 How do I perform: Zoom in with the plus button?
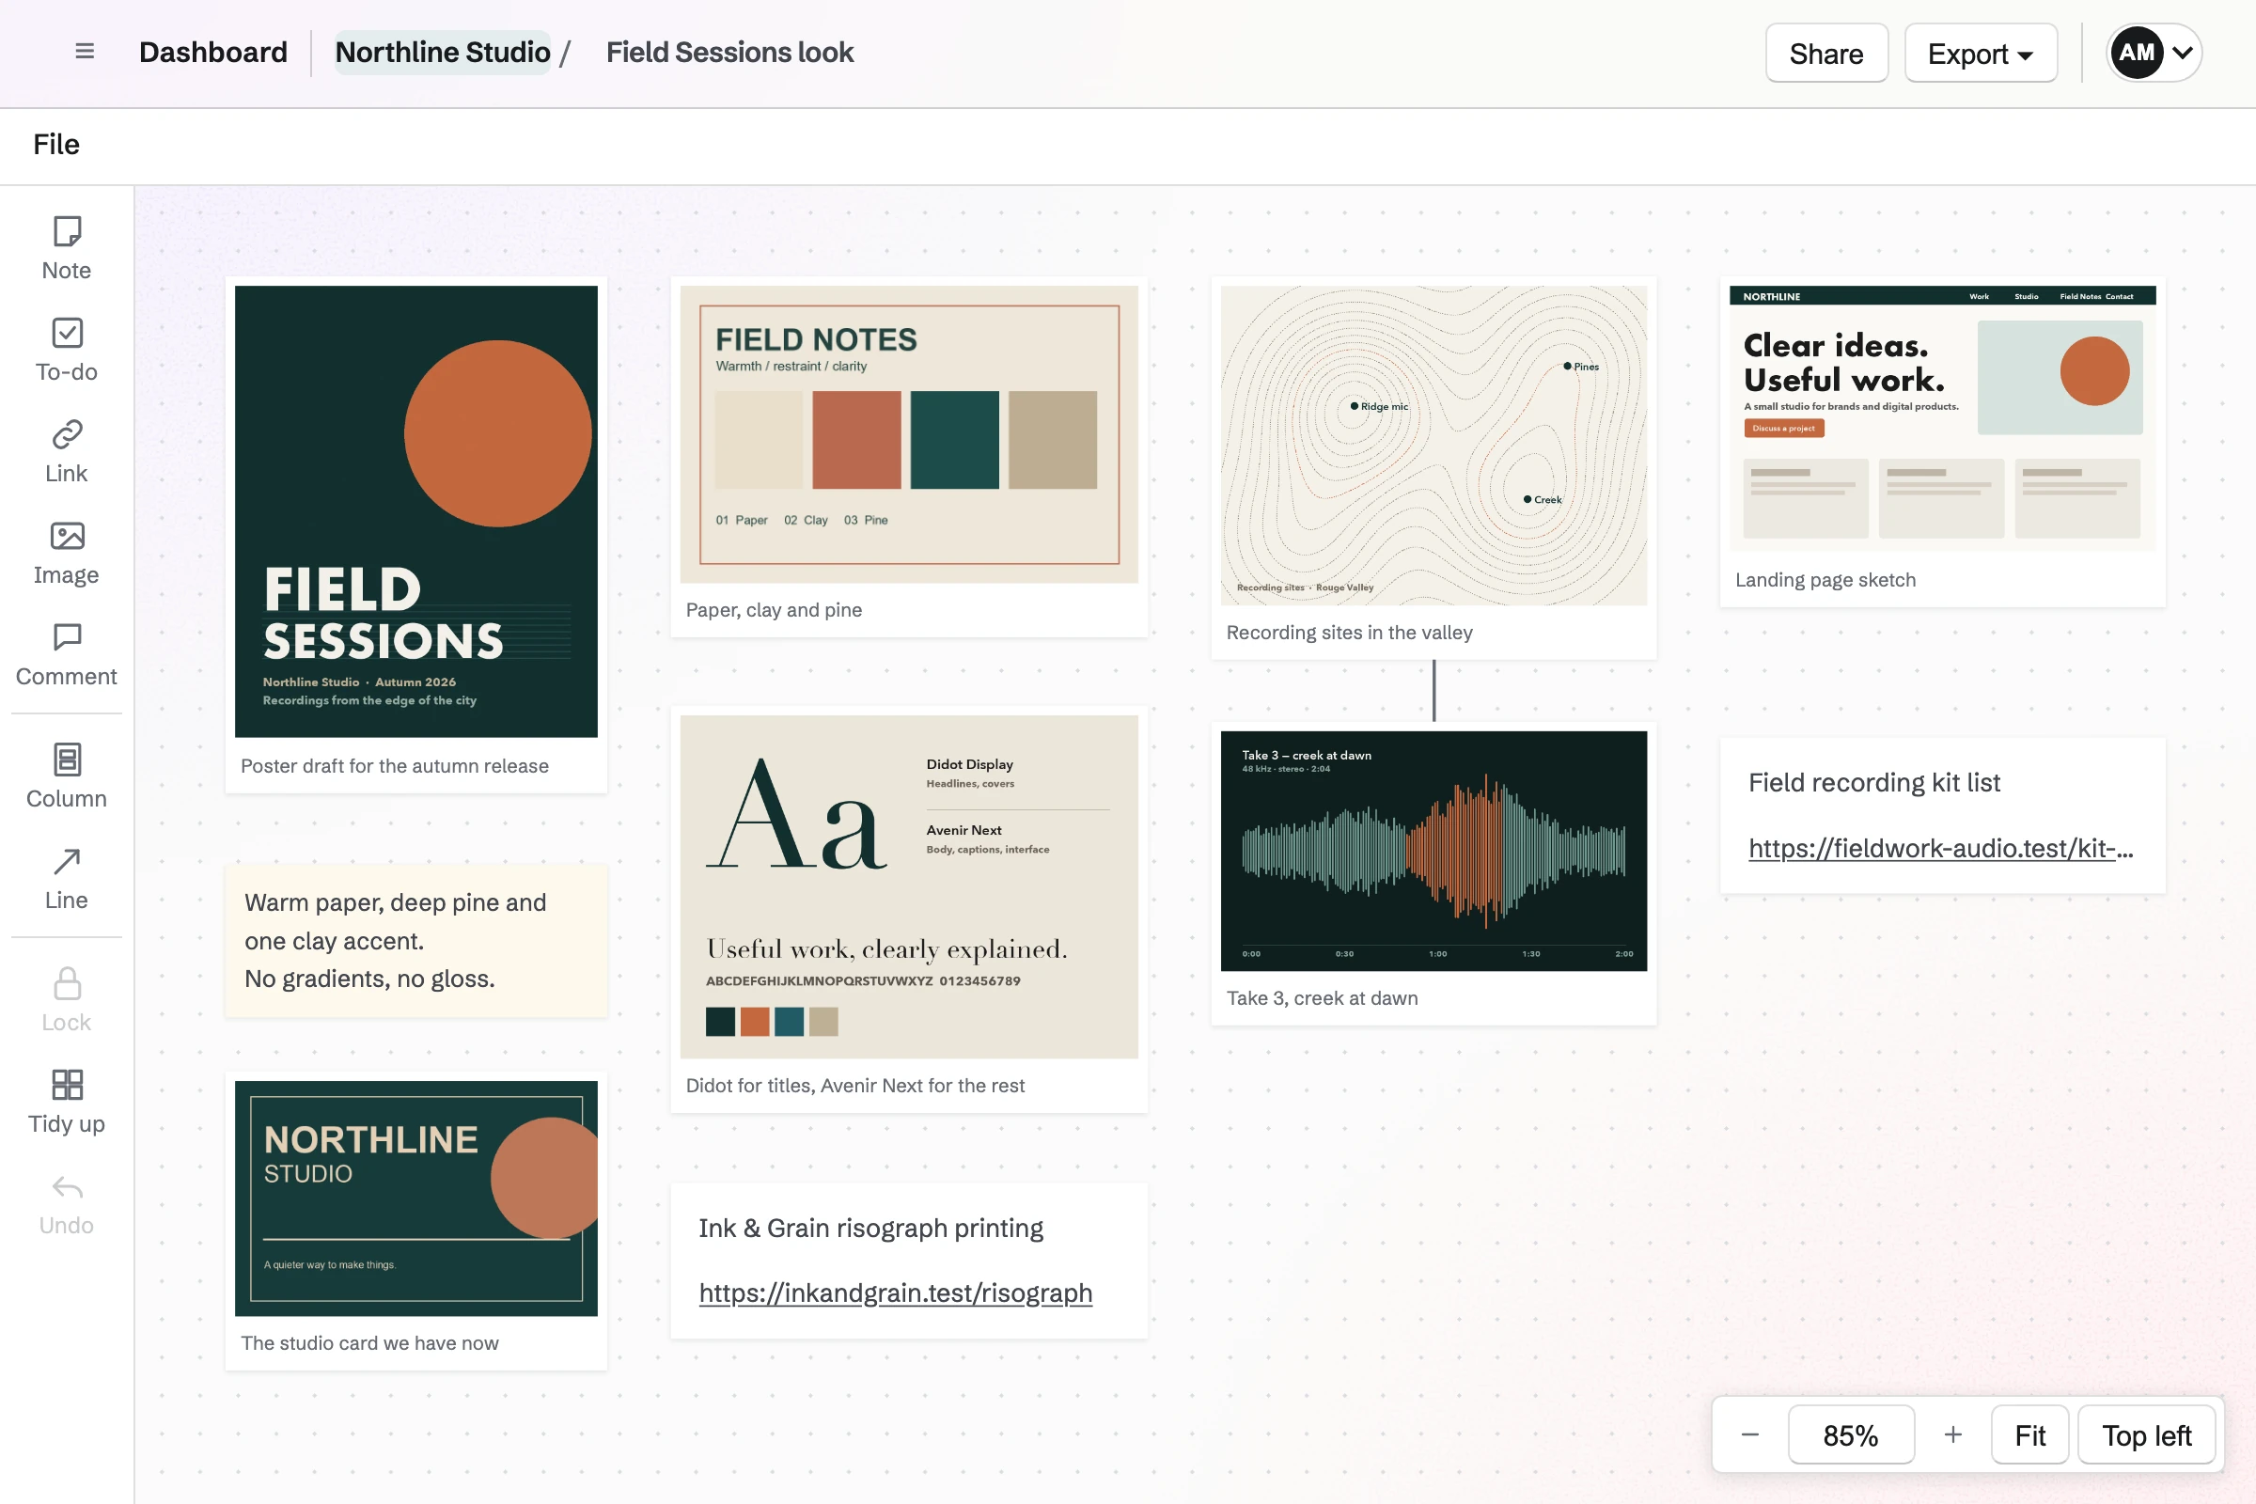click(x=1952, y=1435)
